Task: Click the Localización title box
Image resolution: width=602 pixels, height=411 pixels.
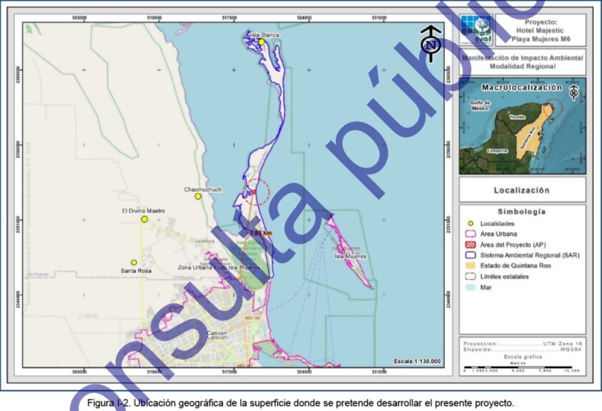Action: pos(521,191)
